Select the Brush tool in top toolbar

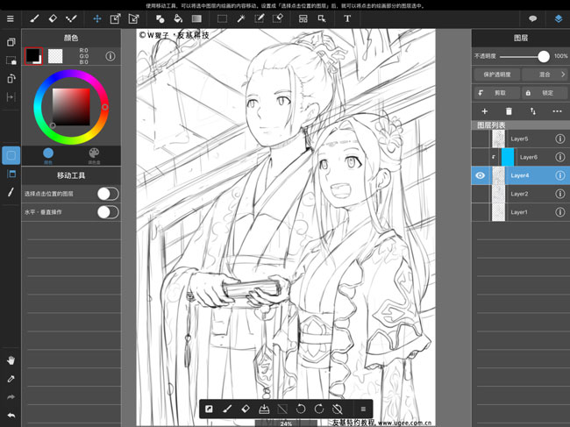34,18
